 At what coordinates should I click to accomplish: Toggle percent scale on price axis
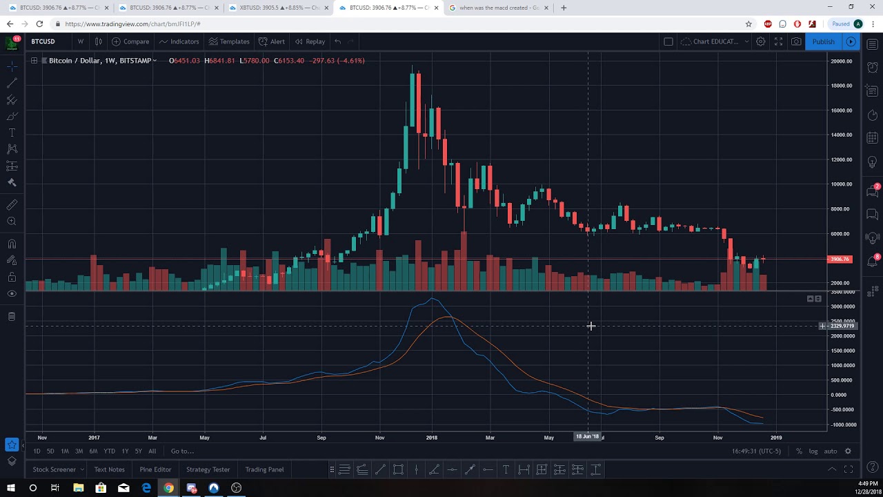tap(799, 451)
